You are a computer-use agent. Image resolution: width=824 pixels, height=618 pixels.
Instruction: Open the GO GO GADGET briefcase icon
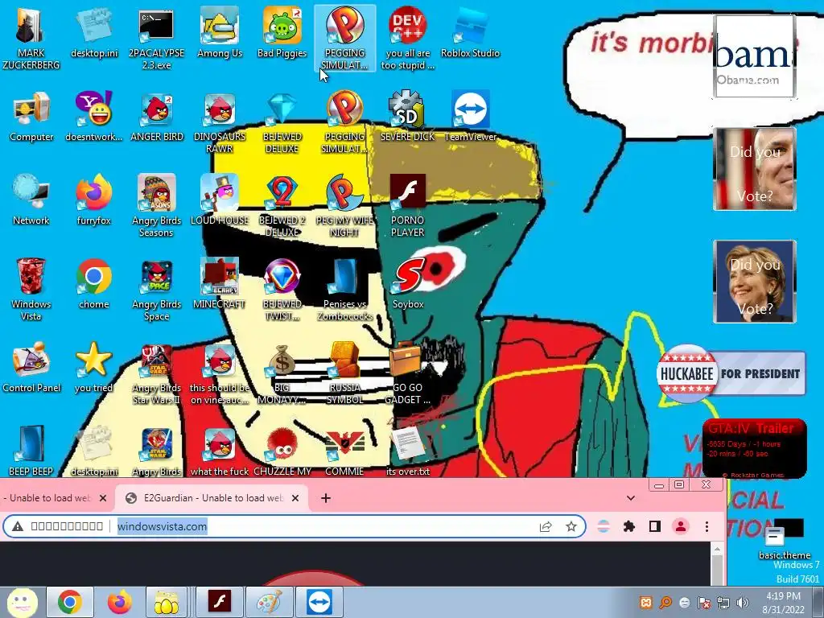coord(408,373)
